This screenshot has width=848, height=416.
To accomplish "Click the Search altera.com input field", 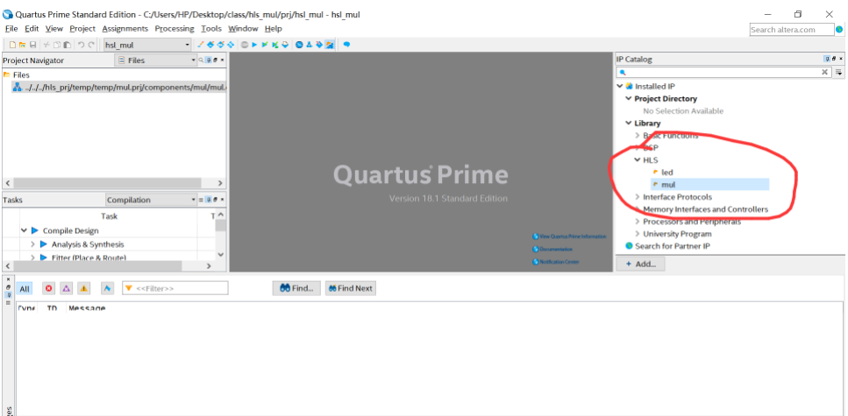I will click(792, 30).
